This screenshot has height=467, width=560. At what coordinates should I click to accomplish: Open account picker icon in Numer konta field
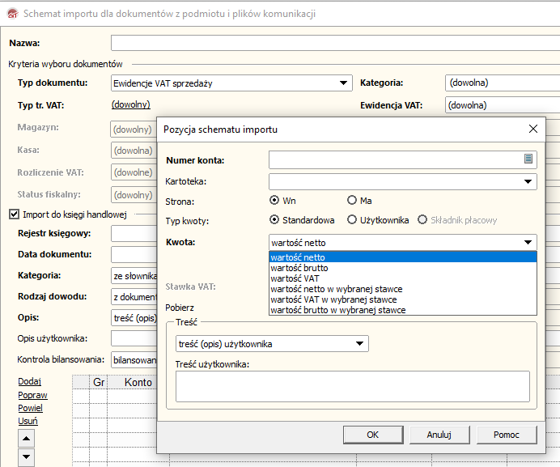[x=528, y=159]
